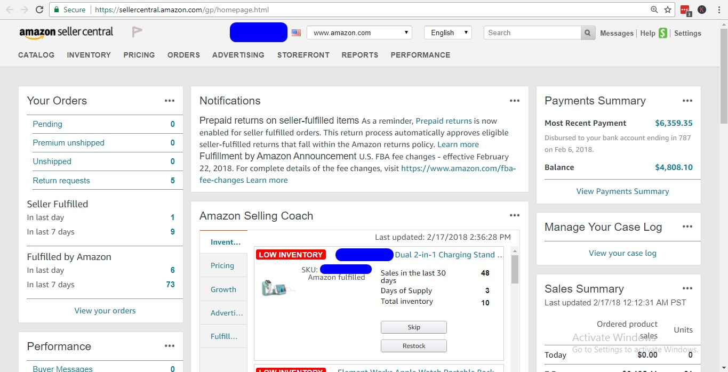
Task: Open the STOREFRONT menu
Action: coord(303,55)
